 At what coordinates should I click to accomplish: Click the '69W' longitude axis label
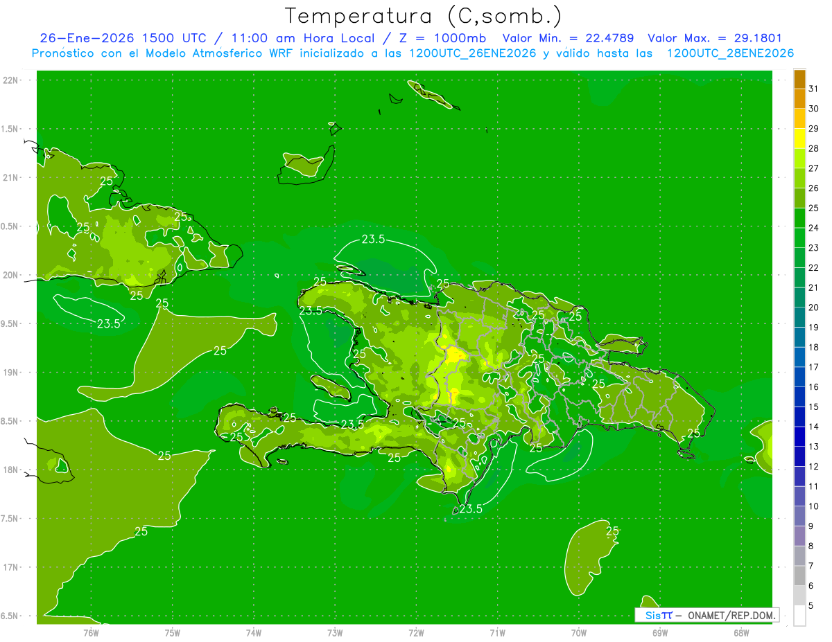point(660,632)
